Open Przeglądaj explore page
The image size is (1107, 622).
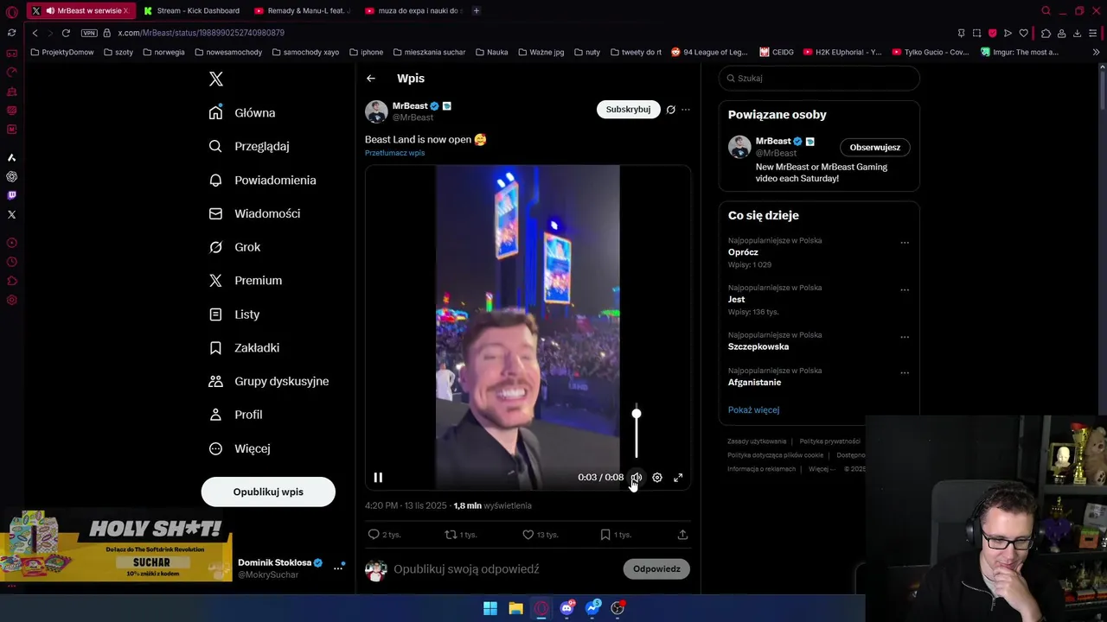[249, 147]
